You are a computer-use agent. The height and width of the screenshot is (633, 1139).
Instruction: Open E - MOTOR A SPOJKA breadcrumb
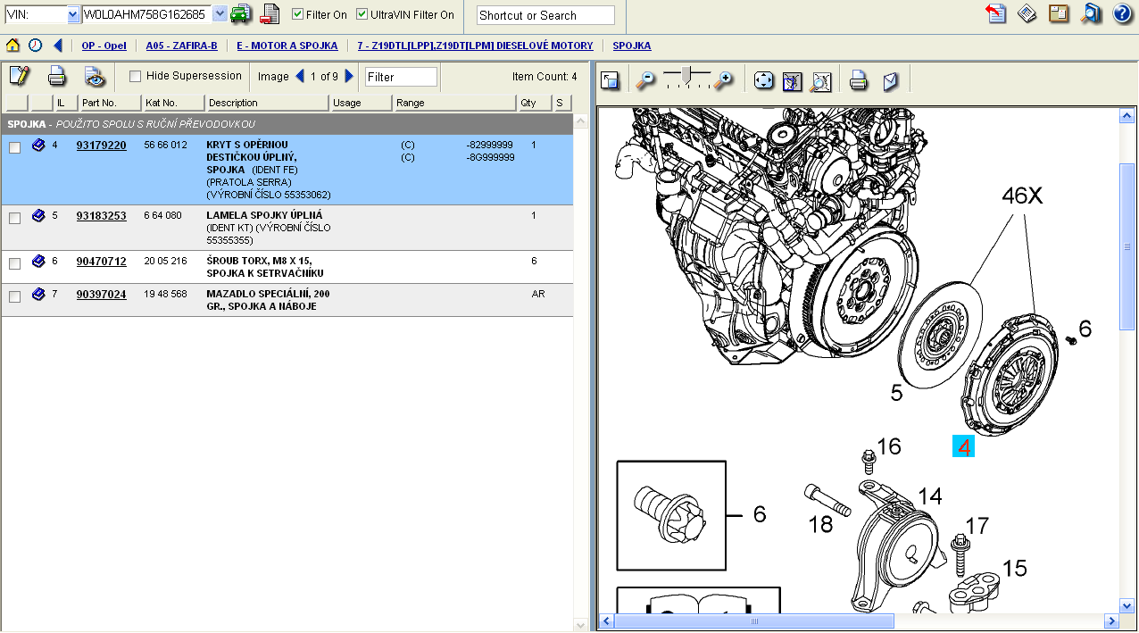(287, 46)
